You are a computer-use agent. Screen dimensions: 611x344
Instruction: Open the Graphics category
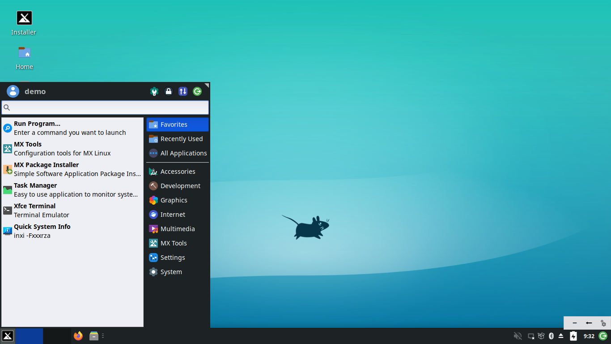pos(178,200)
